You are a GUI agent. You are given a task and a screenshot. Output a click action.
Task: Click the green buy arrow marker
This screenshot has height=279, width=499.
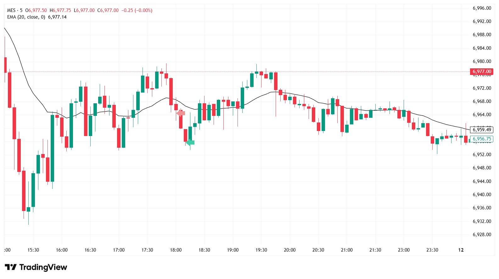click(x=190, y=142)
